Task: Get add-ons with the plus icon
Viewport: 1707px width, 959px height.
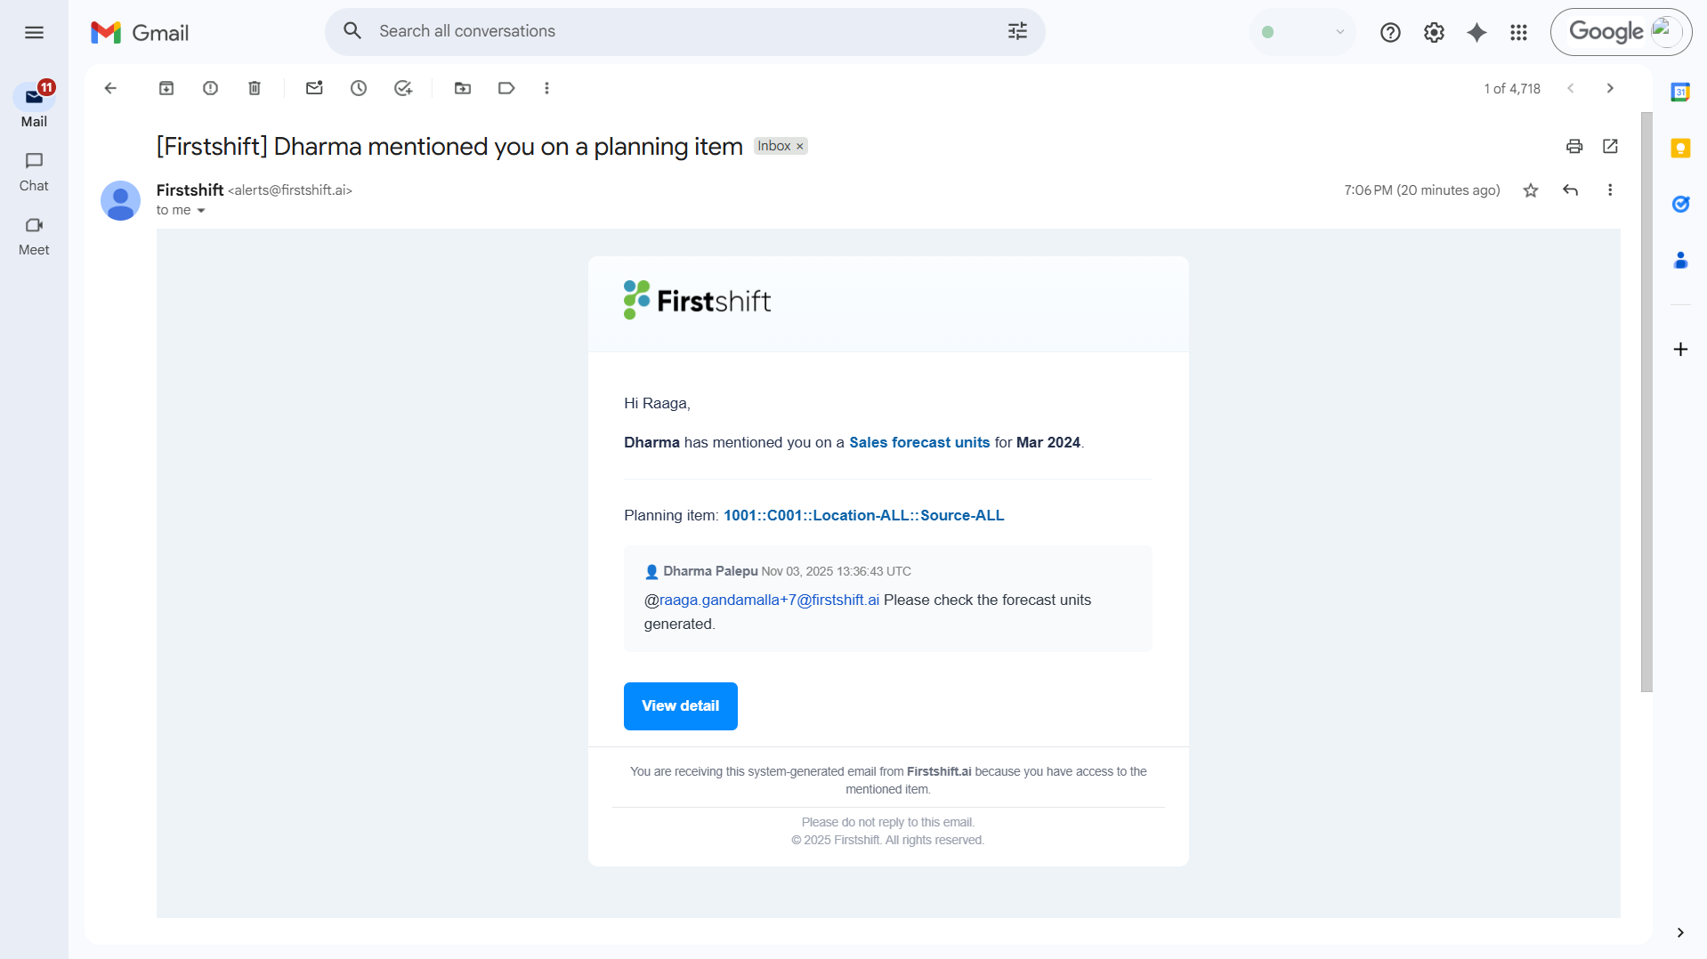Action: pos(1680,350)
